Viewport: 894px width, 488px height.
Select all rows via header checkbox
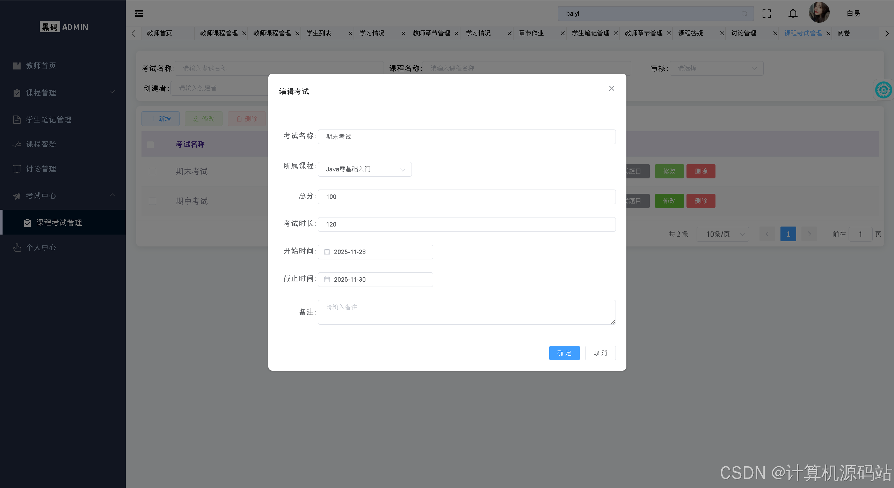pos(150,144)
